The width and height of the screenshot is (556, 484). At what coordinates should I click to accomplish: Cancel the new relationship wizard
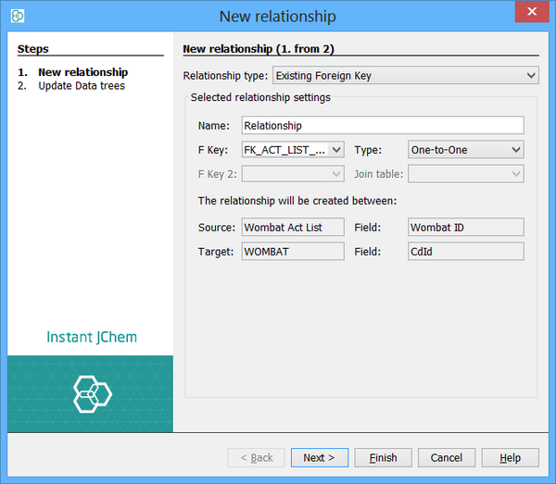coord(447,457)
